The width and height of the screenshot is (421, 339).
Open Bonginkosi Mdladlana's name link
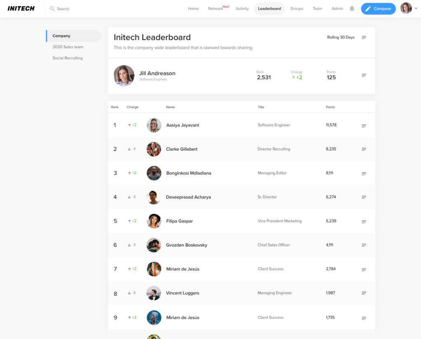188,173
